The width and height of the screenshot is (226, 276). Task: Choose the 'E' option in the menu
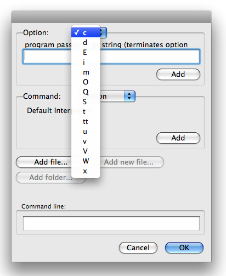coord(86,52)
